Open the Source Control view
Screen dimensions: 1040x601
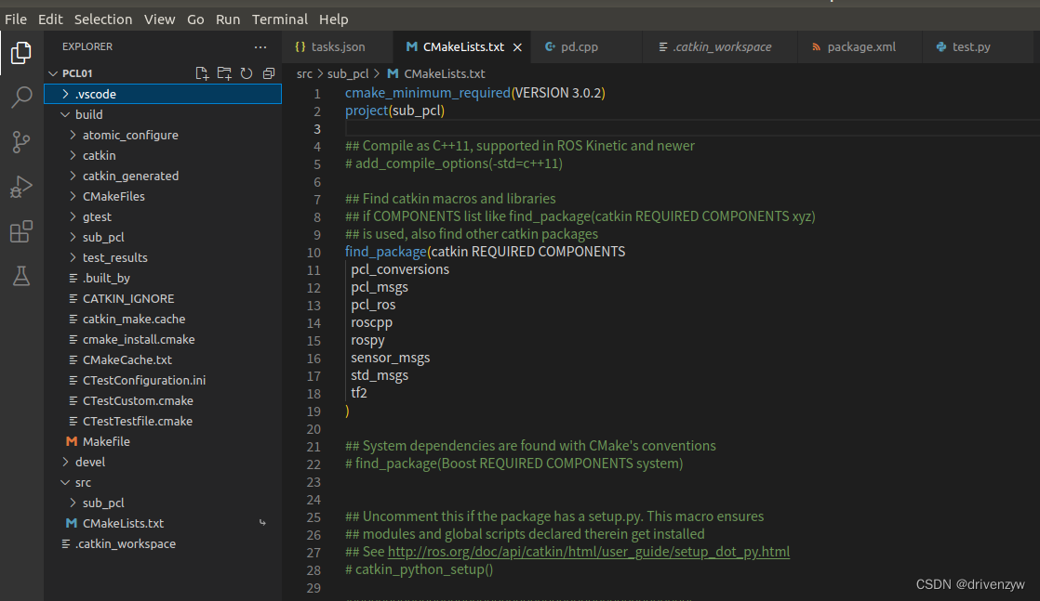[x=21, y=141]
